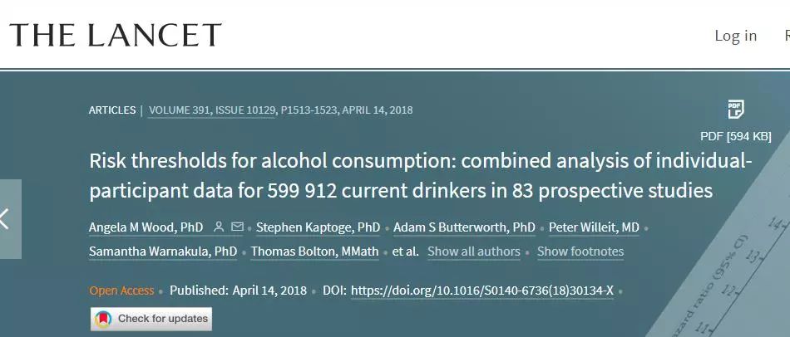Open the Log in menu item
The image size is (790, 337).
(x=735, y=35)
